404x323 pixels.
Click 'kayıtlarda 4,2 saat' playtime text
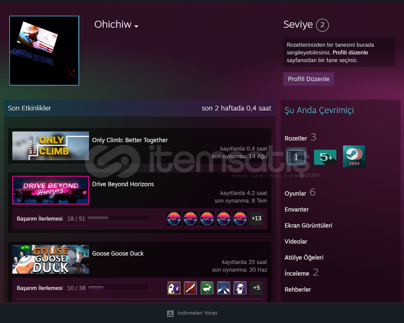coord(244,193)
